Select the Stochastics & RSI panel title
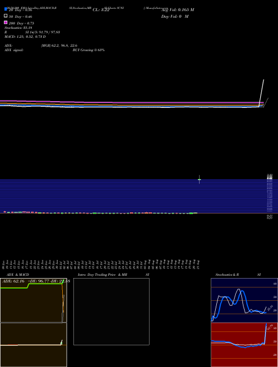This screenshot has height=367, width=278. (x=227, y=275)
